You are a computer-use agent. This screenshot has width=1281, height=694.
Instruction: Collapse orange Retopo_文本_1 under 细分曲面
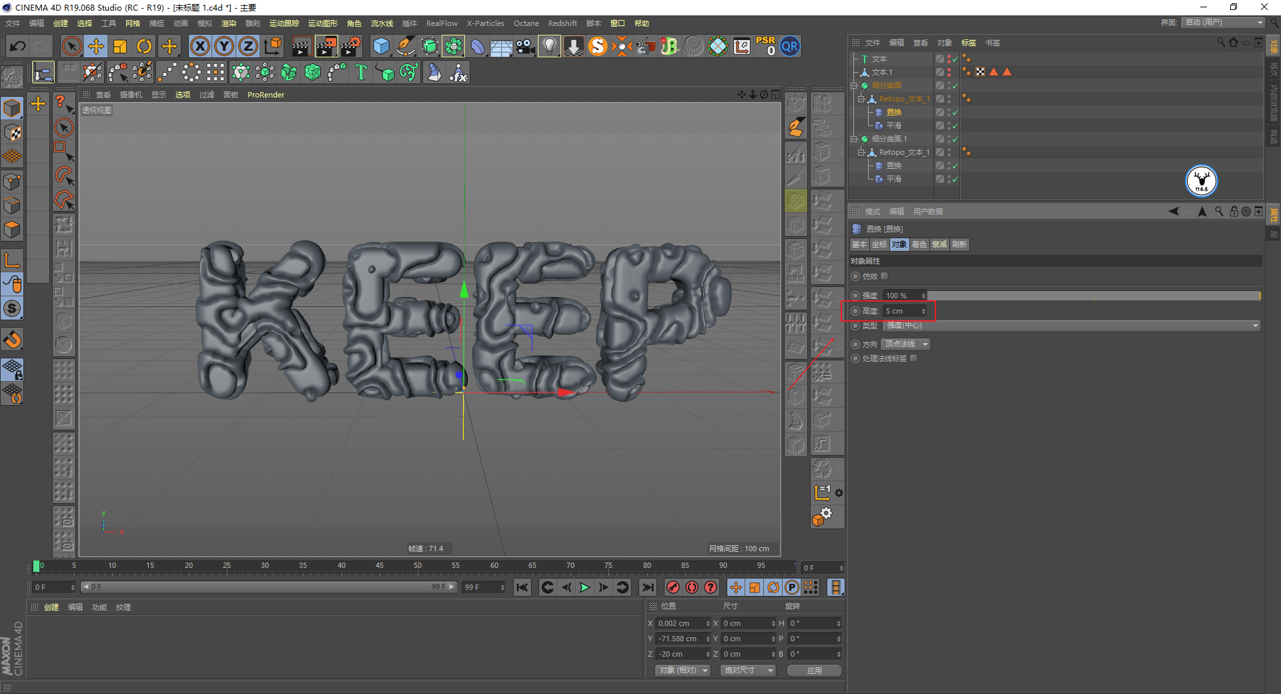pyautogui.click(x=861, y=99)
